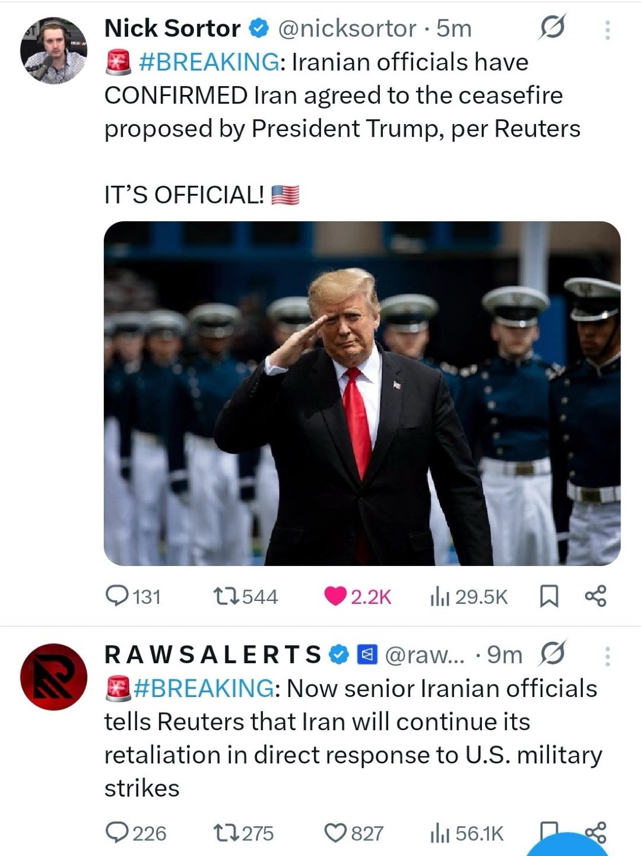
Task: Repost the RAWSALERTS post
Action: 242,833
